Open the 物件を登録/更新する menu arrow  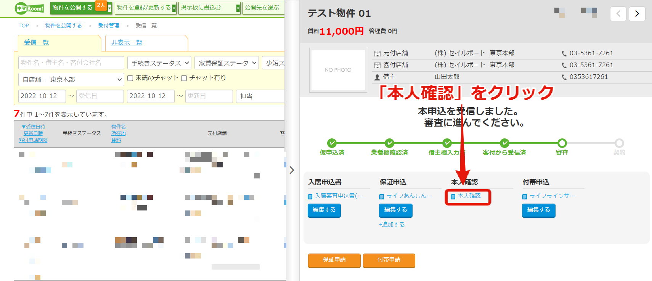[174, 8]
